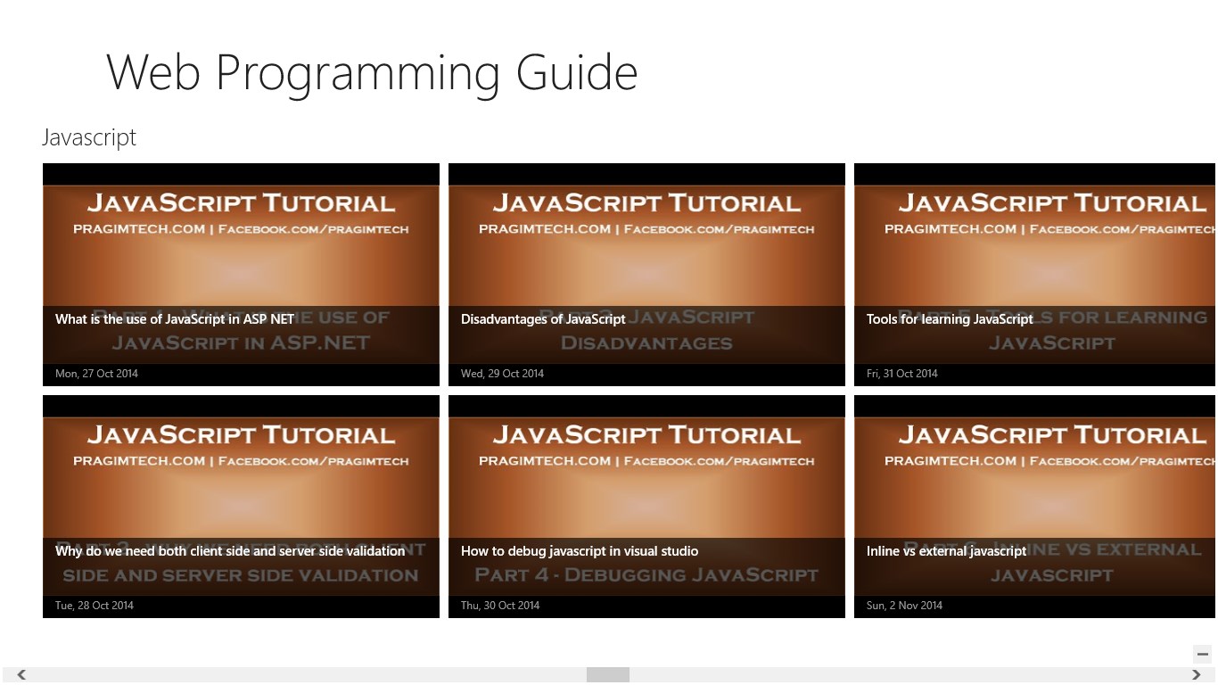Click the Web Programming Guide page title
Image resolution: width=1218 pixels, height=685 pixels.
(x=372, y=72)
